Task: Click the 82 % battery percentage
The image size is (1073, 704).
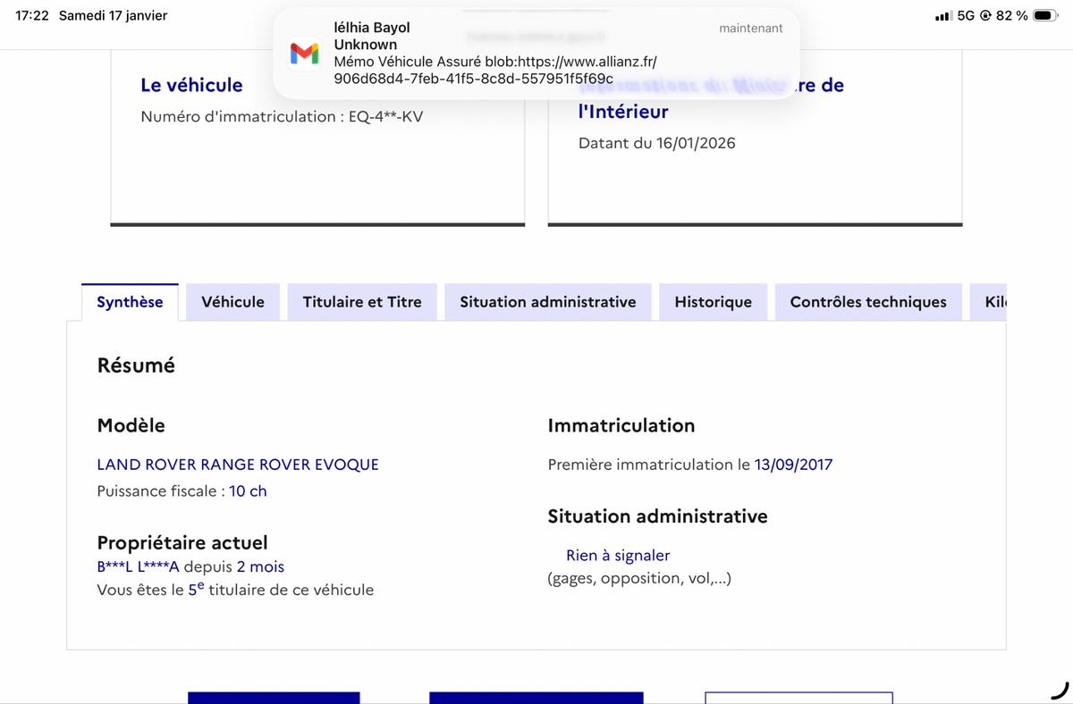Action: click(x=1010, y=16)
